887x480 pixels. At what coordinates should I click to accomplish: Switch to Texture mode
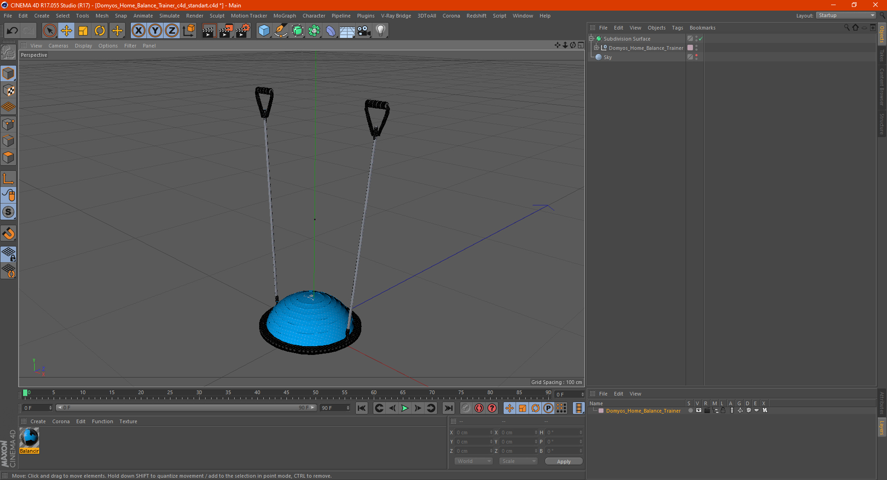pos(8,90)
